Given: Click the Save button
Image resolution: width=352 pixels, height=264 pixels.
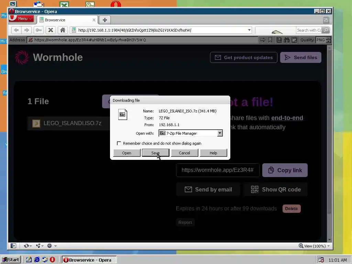Looking at the screenshot, I should click(x=155, y=153).
